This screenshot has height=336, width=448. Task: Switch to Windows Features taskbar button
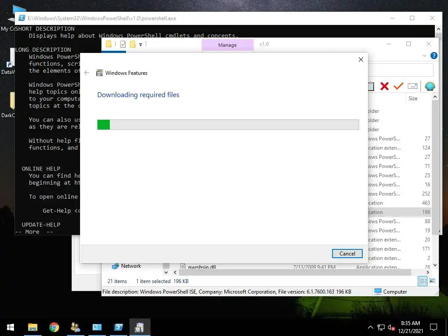pyautogui.click(x=140, y=327)
